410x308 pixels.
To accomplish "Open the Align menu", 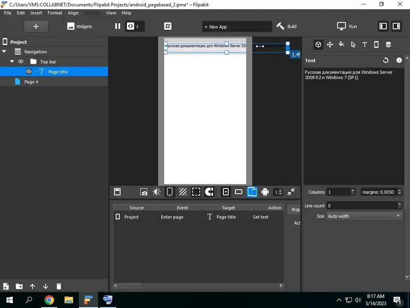I will pos(73,13).
